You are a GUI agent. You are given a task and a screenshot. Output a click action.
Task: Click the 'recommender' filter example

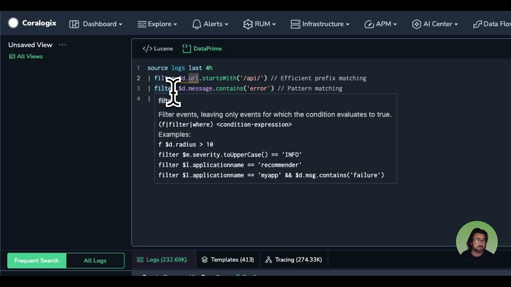click(x=230, y=165)
